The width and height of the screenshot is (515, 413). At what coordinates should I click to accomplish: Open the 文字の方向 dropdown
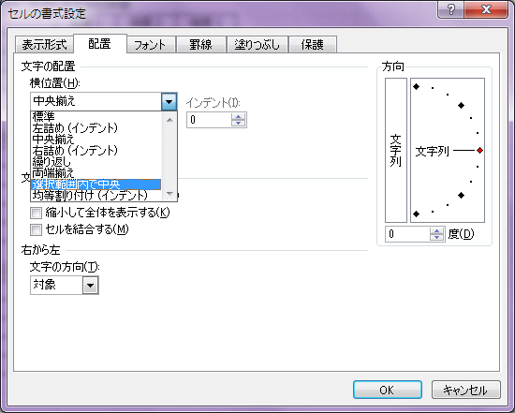(90, 286)
